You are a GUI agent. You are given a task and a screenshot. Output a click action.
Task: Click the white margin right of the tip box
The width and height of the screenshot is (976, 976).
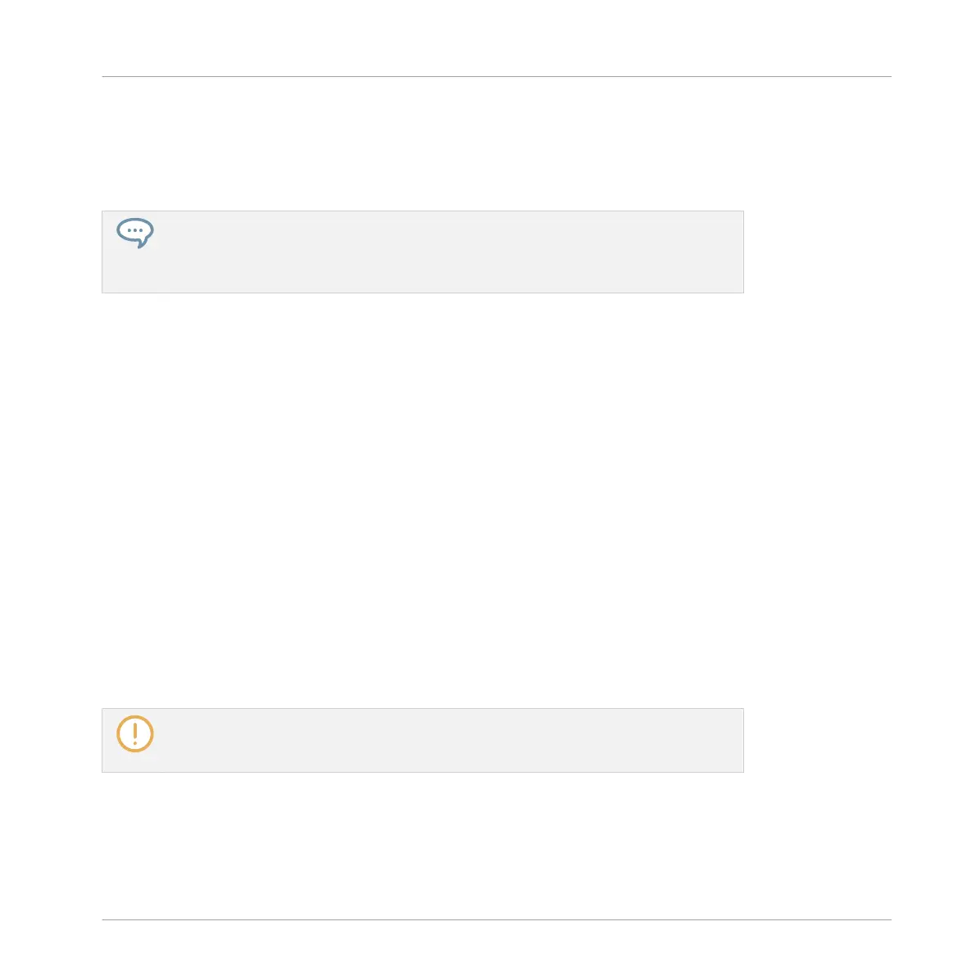point(818,252)
